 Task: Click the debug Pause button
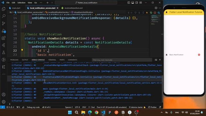click(x=131, y=13)
